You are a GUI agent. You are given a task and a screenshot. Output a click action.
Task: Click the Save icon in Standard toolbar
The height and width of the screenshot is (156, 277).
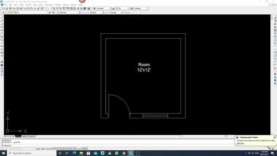pyautogui.click(x=10, y=9)
